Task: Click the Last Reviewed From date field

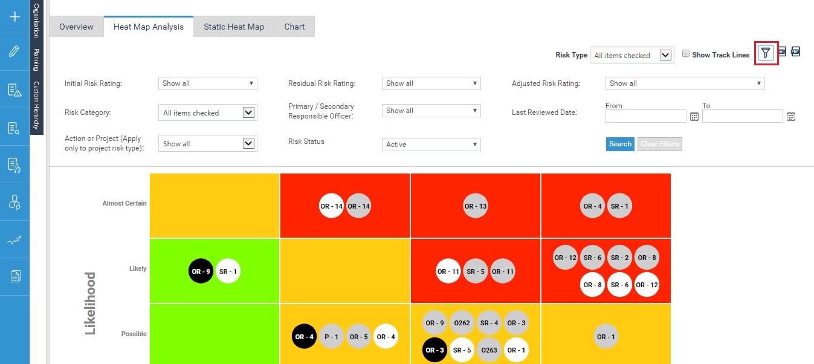Action: coord(645,116)
